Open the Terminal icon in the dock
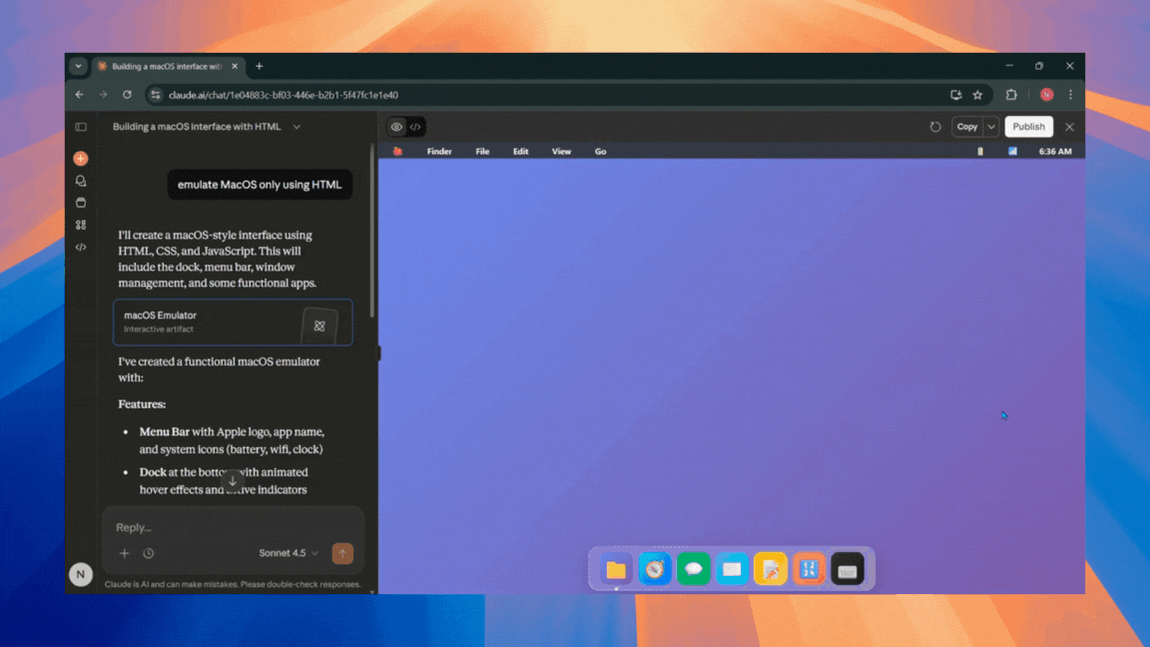 [x=848, y=569]
